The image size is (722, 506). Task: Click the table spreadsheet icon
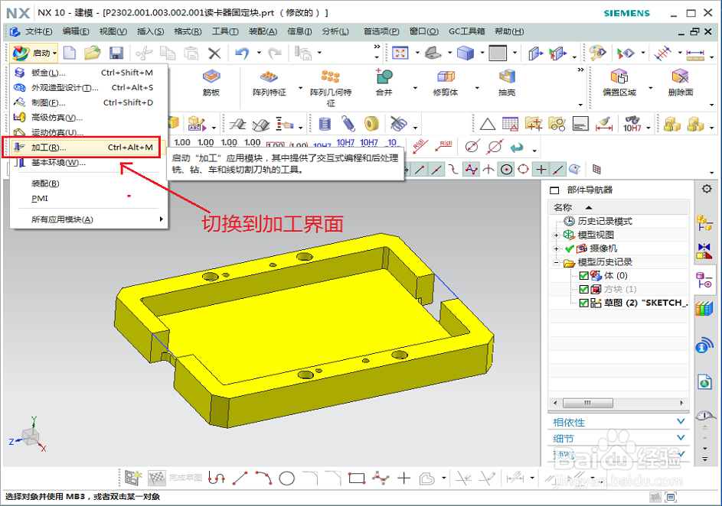coord(510,124)
